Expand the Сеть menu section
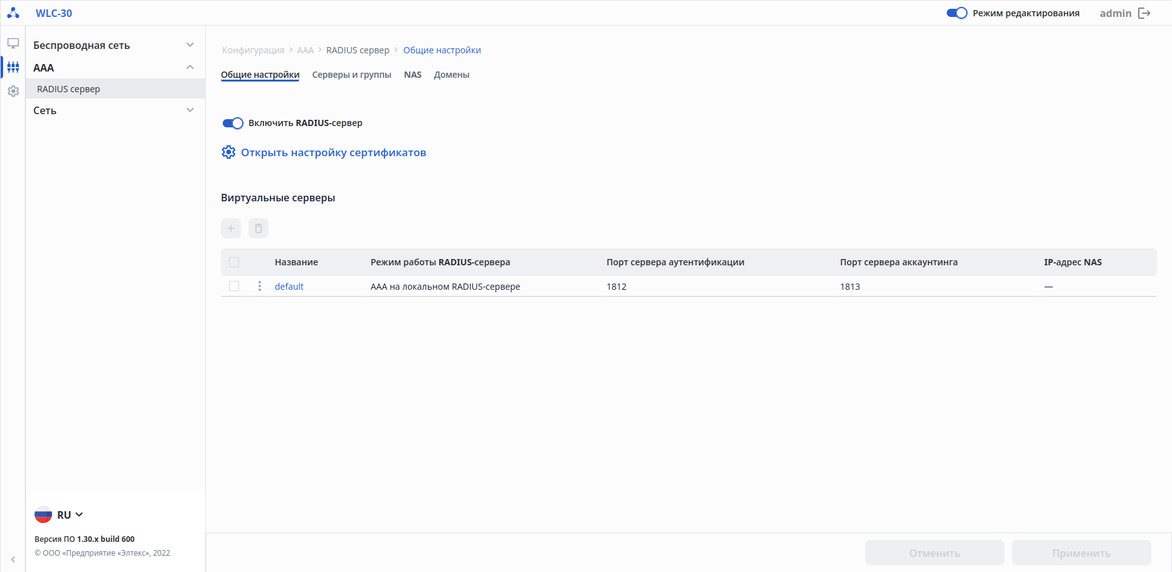Viewport: 1172px width, 572px height. 189,110
